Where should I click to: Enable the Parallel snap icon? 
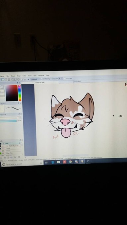pyautogui.click(x=6, y=79)
